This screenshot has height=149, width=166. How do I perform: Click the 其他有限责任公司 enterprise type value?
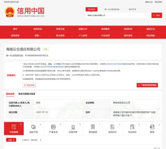tap(122, 103)
